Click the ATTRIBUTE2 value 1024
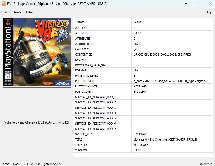The height and width of the screenshot is (166, 215). point(137,44)
